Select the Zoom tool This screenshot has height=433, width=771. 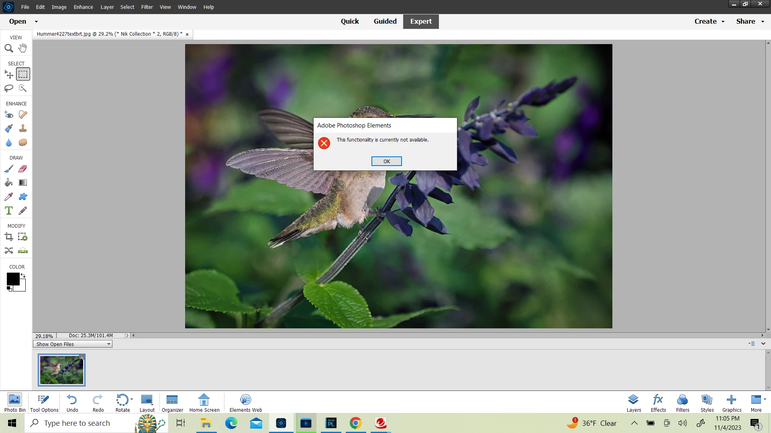(9, 49)
